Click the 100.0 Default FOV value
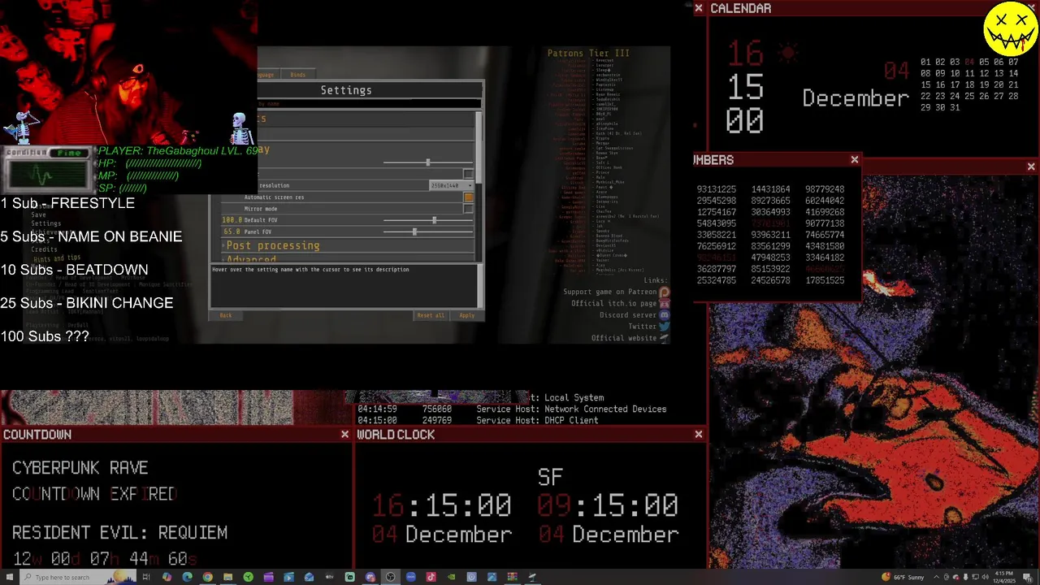Image resolution: width=1040 pixels, height=585 pixels. (232, 220)
